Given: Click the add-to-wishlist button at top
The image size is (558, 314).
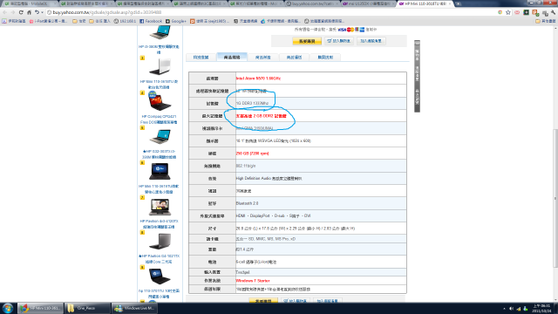Looking at the screenshot, I should coord(371,41).
